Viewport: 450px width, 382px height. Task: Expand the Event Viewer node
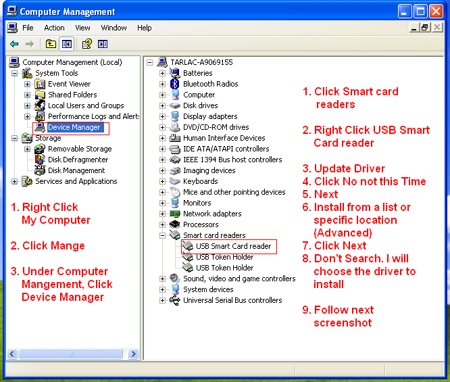(27, 84)
